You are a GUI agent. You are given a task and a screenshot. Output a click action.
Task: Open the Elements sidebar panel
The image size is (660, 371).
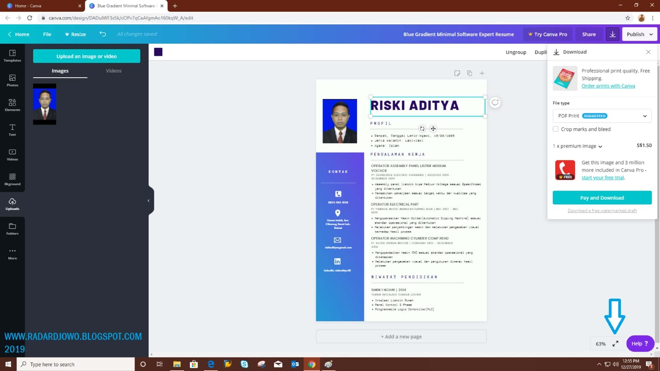[12, 105]
